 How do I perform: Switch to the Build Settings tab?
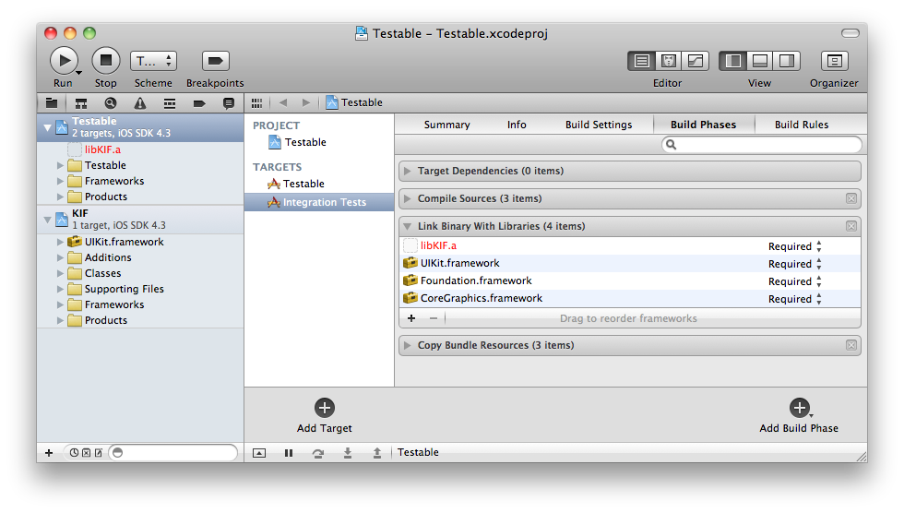pyautogui.click(x=599, y=125)
